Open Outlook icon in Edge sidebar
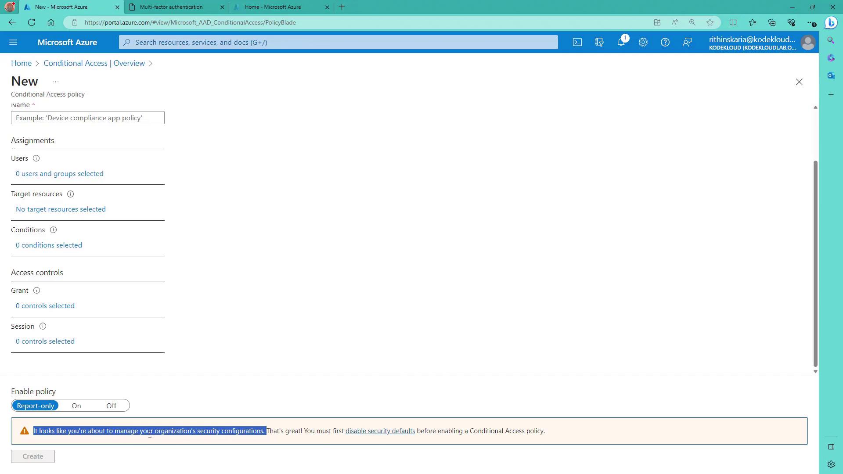The width and height of the screenshot is (843, 474). coord(831,75)
